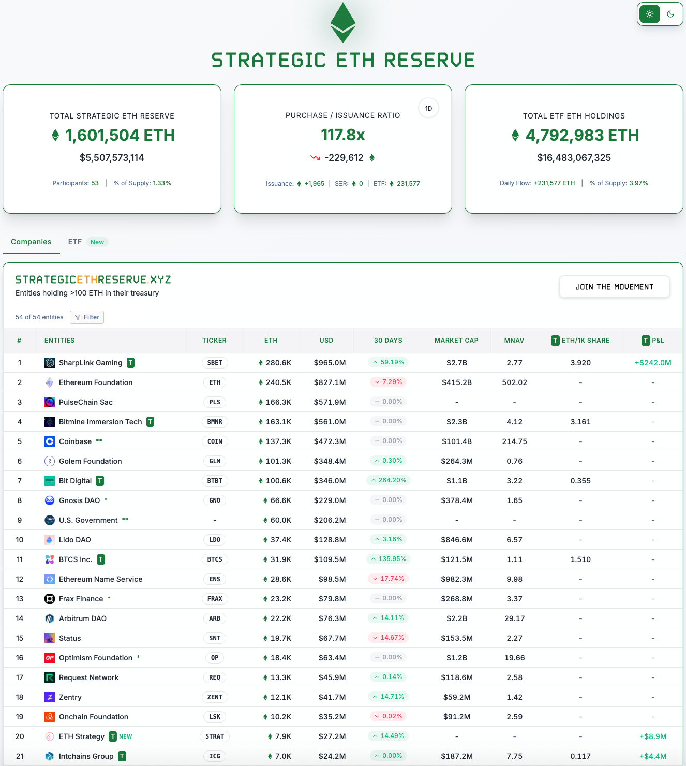Click the Bitmine Immersion Tech logo icon
The height and width of the screenshot is (766, 686).
[x=50, y=422]
